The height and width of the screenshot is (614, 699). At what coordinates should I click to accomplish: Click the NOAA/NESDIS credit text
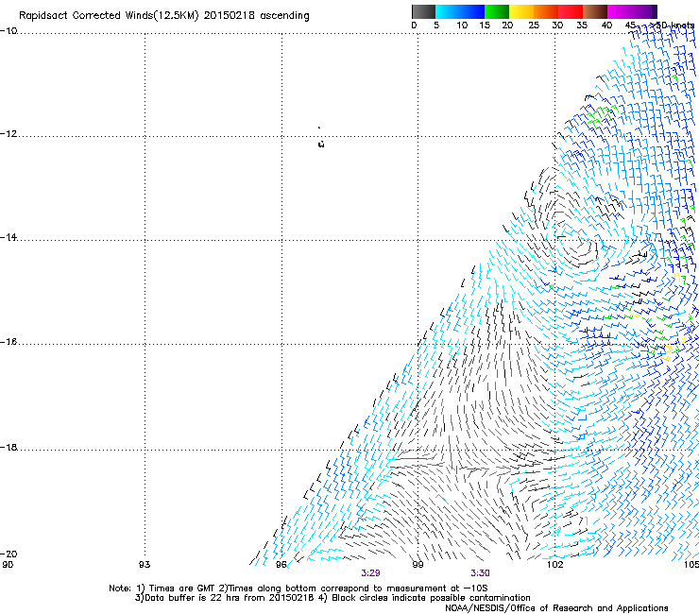[x=556, y=608]
